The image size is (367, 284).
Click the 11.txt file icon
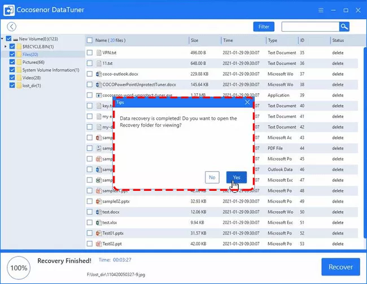99,63
